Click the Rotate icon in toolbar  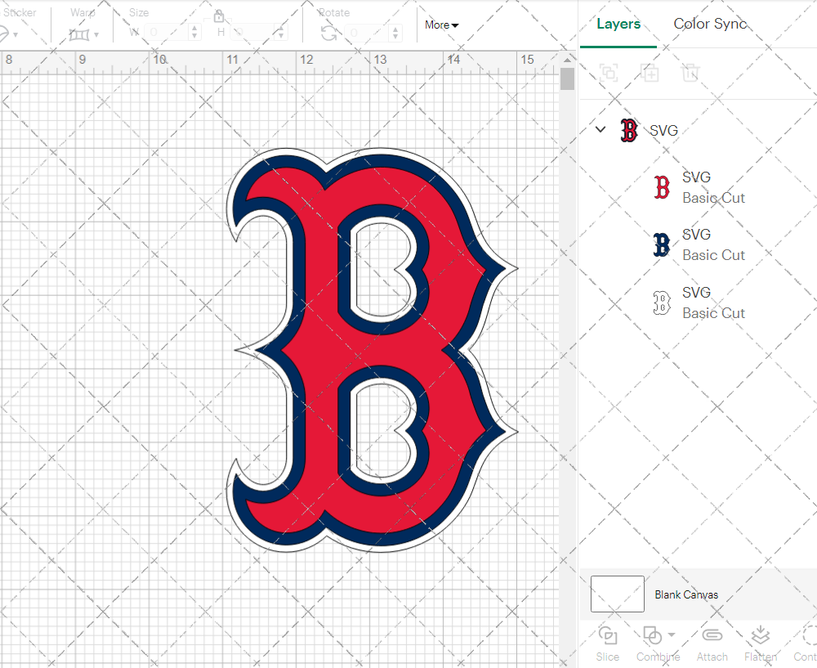pyautogui.click(x=328, y=33)
